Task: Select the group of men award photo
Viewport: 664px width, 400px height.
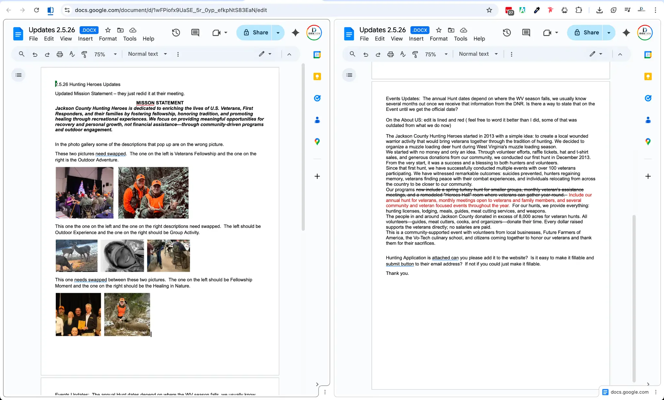Action: tap(78, 314)
